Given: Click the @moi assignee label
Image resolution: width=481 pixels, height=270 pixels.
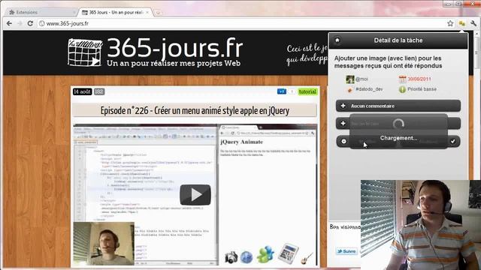Looking at the screenshot, I should (x=362, y=79).
